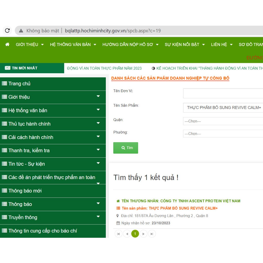Expand the Giới thiệu sidebar arrow
The width and height of the screenshot is (263, 263).
click(98, 96)
